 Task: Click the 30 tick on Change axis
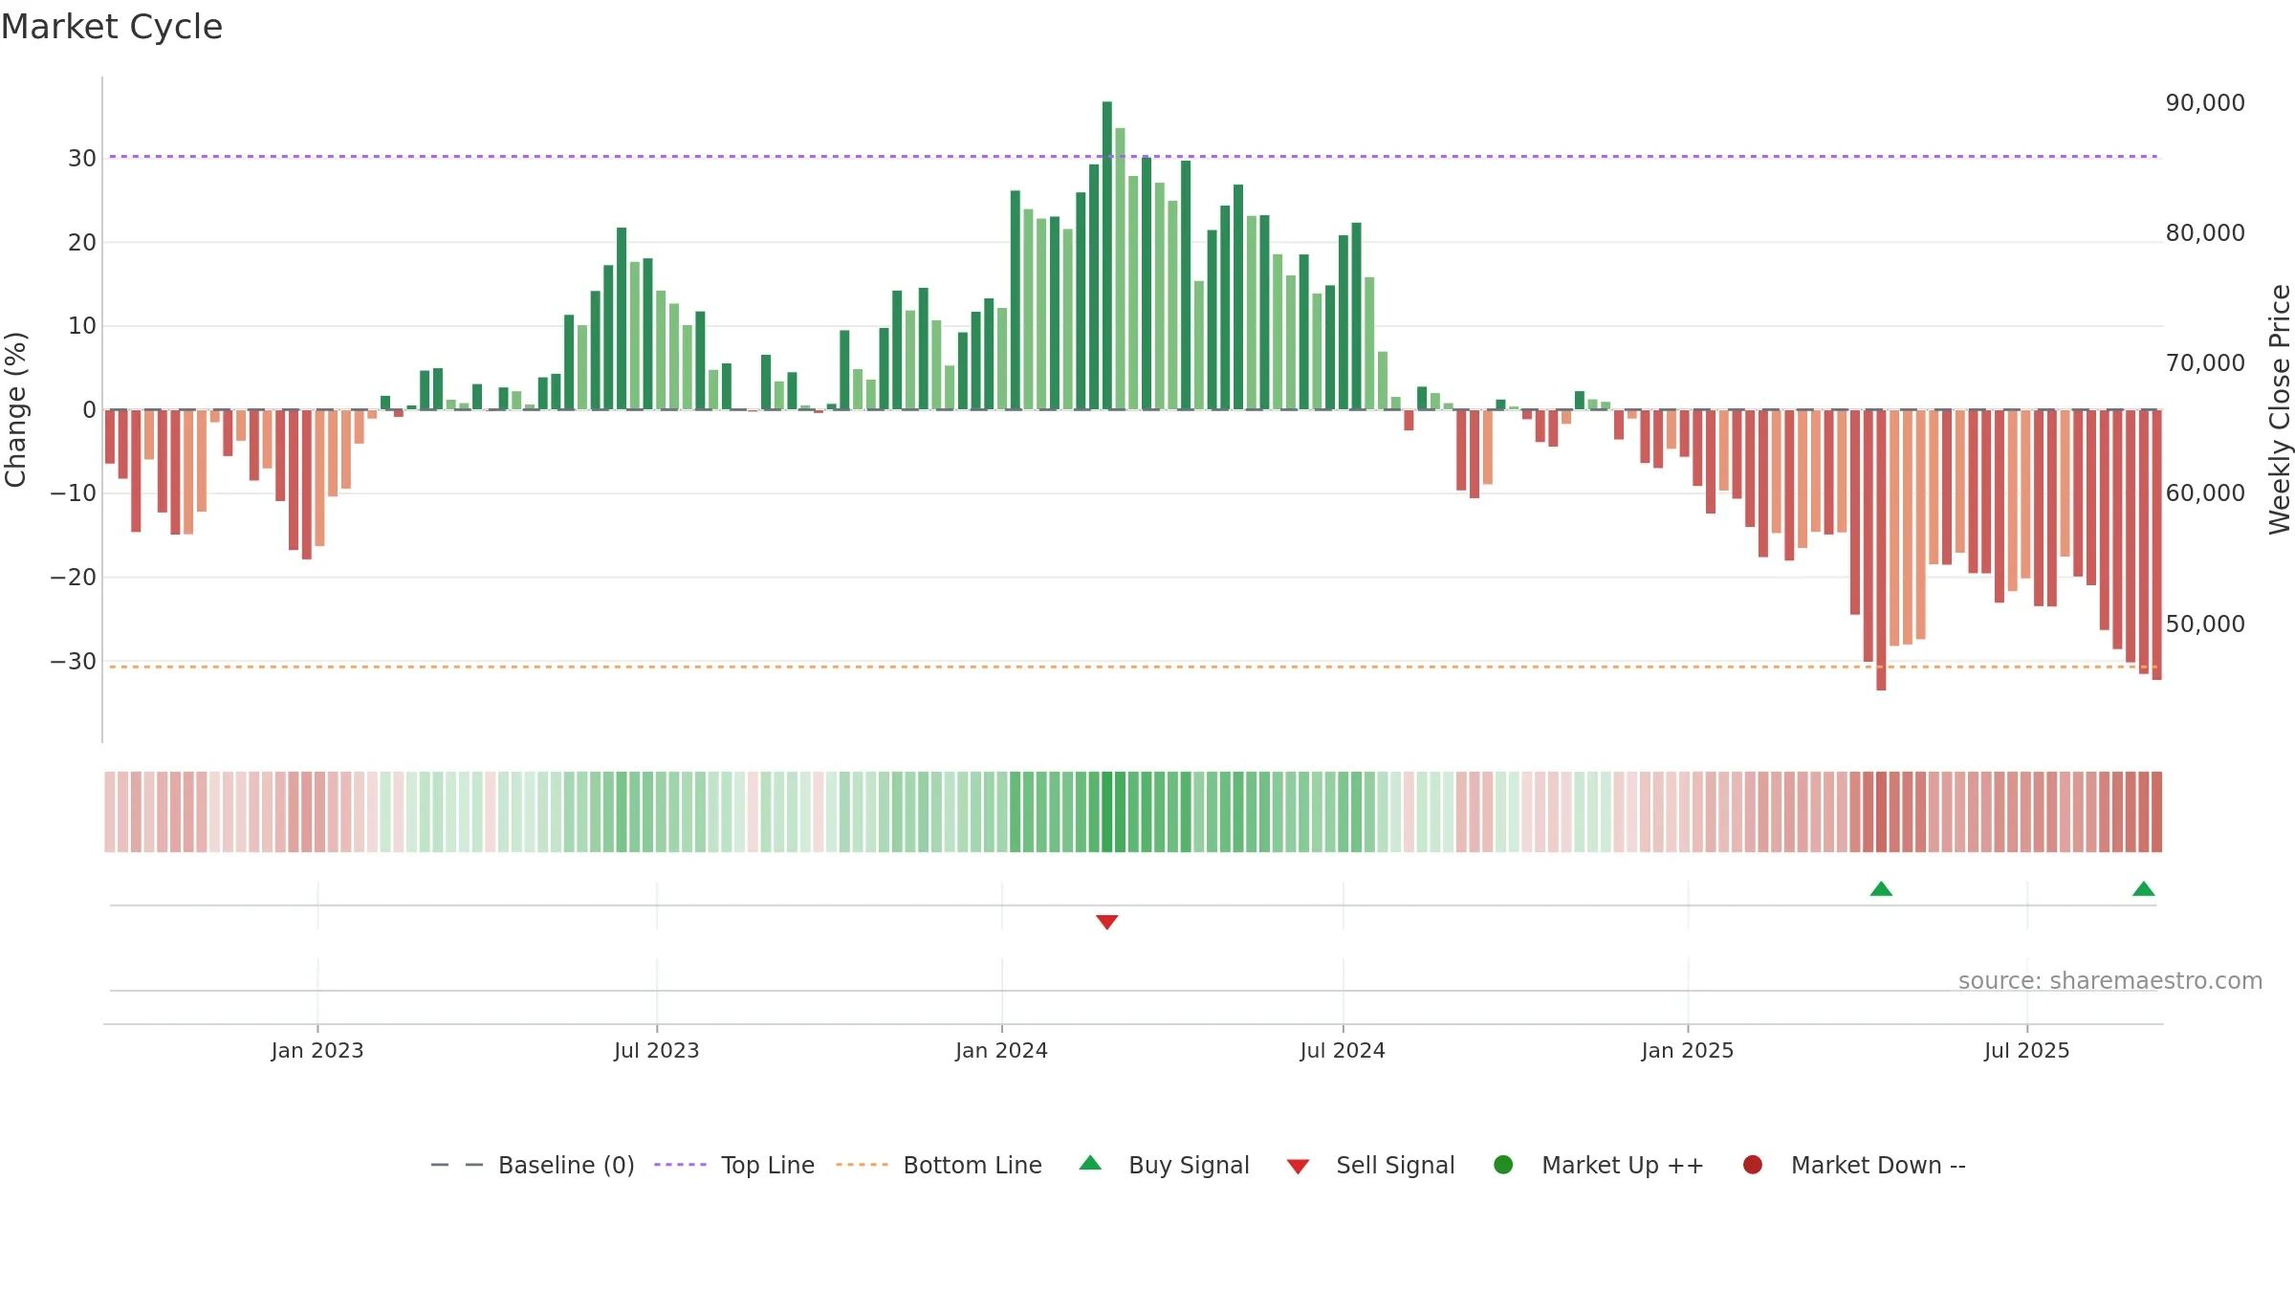[82, 159]
